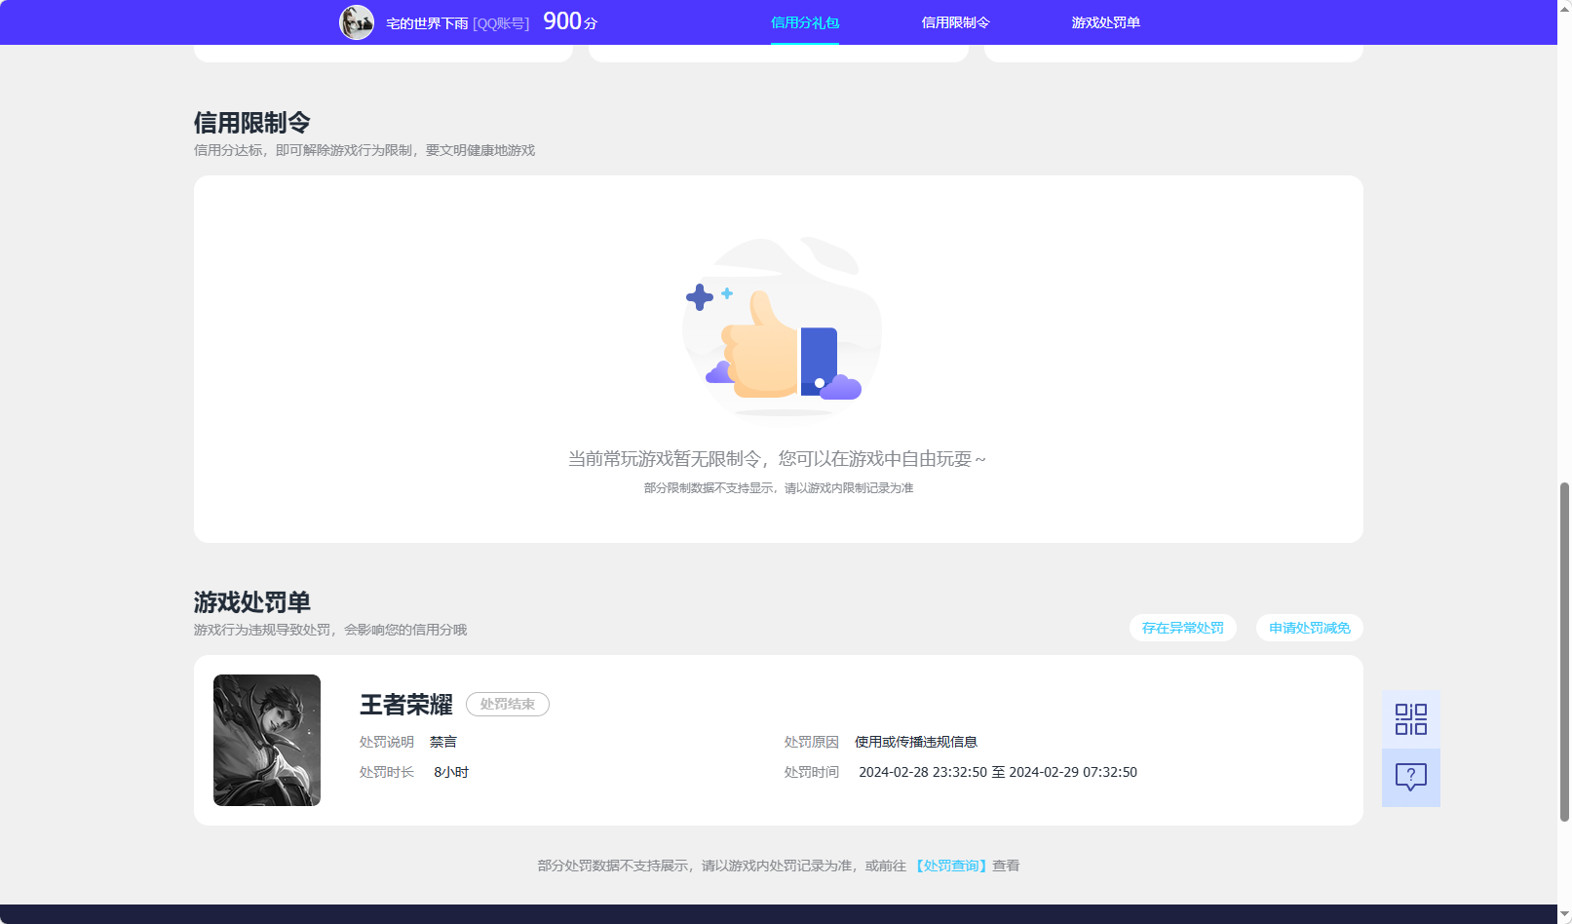Open customer service via the question mark
The height and width of the screenshot is (924, 1572).
point(1410,777)
